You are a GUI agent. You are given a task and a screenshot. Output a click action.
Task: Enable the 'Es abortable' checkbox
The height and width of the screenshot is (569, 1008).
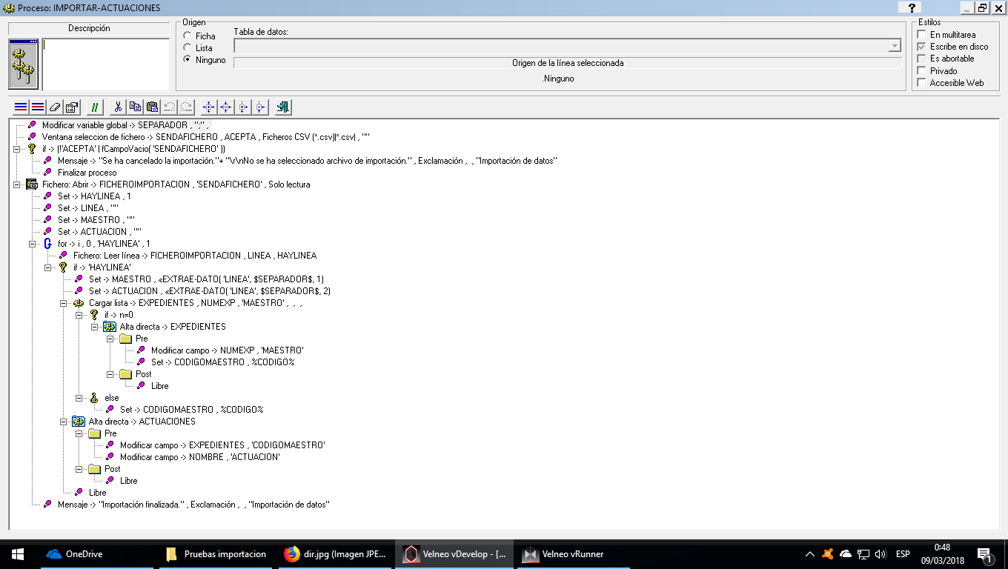pos(921,59)
